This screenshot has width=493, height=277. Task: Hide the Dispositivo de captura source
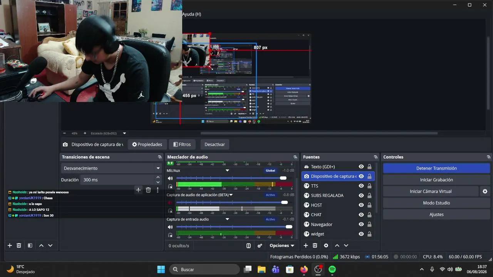point(361,176)
